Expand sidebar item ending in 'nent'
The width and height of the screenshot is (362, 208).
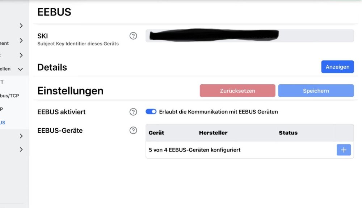(x=21, y=40)
